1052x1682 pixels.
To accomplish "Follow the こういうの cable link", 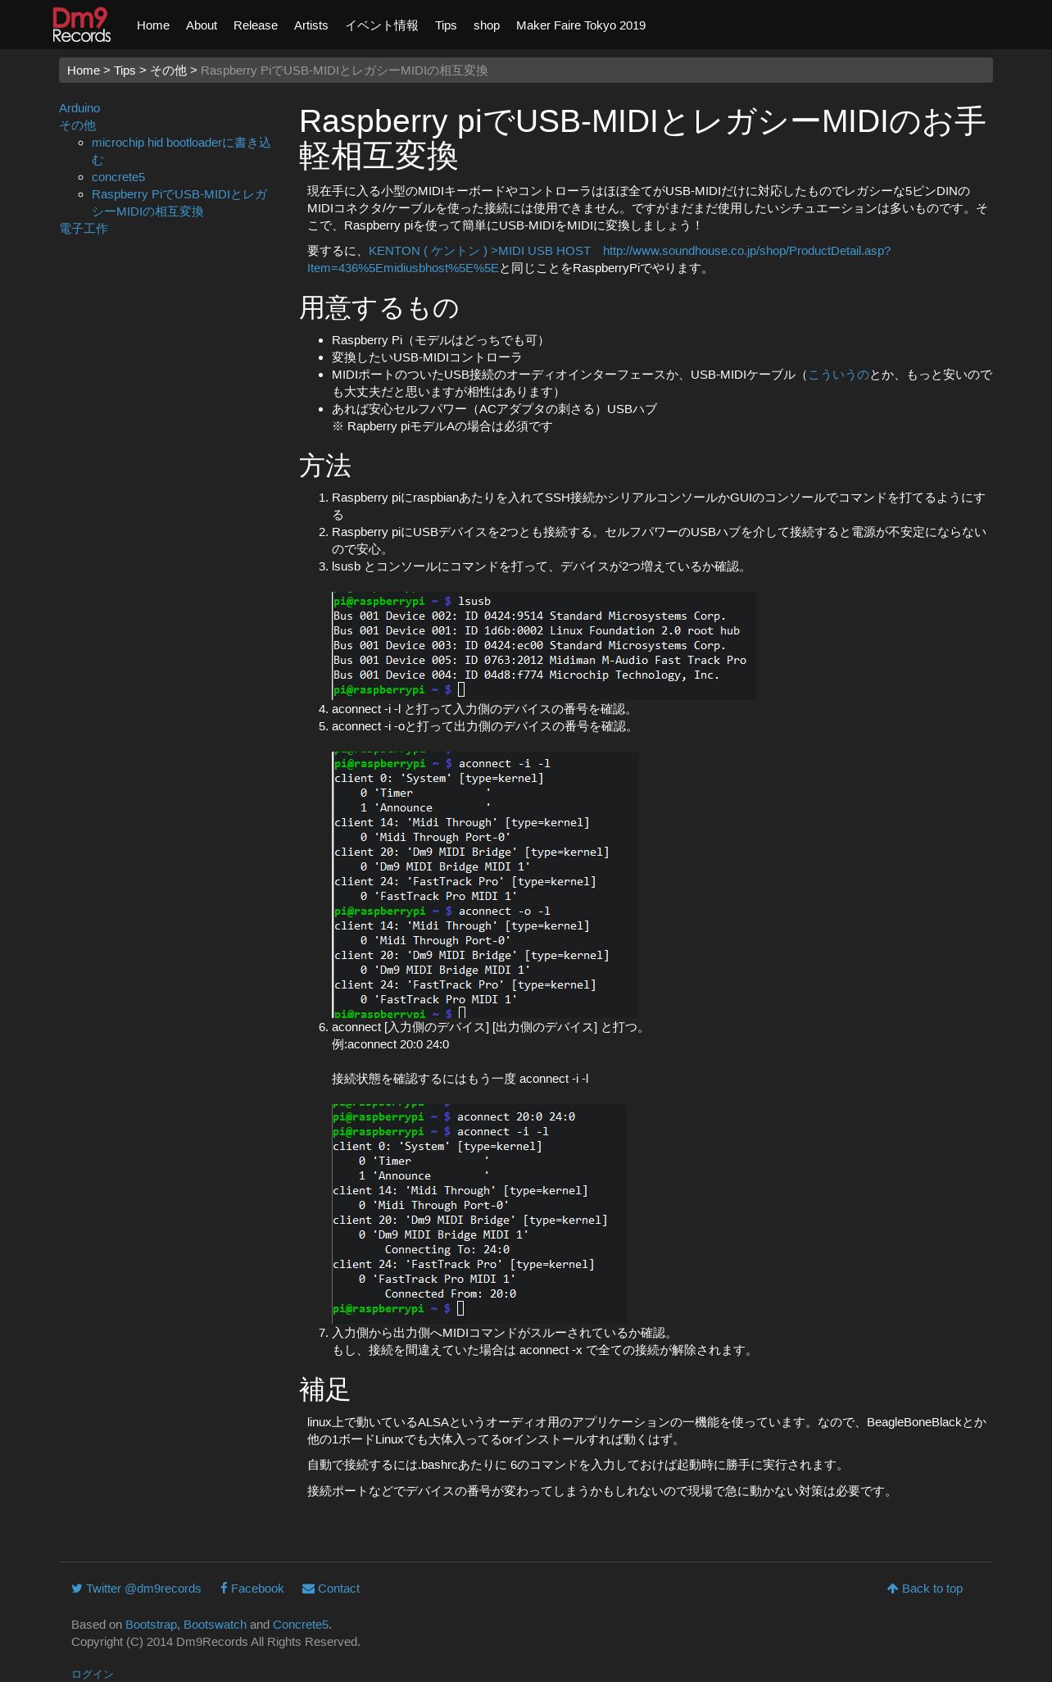I will pyautogui.click(x=838, y=375).
